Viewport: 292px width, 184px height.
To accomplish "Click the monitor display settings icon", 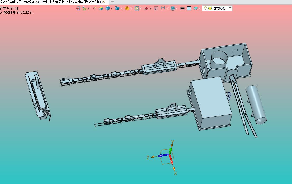I will pos(173,8).
